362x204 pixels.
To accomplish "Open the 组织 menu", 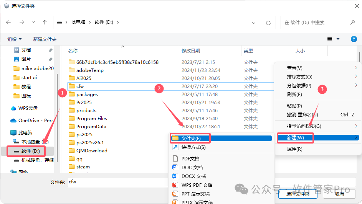I will click(x=14, y=39).
